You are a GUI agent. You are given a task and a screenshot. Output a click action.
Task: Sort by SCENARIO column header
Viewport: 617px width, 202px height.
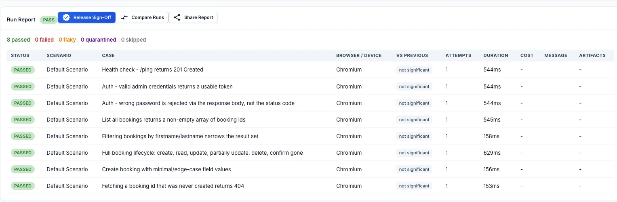[x=59, y=55]
